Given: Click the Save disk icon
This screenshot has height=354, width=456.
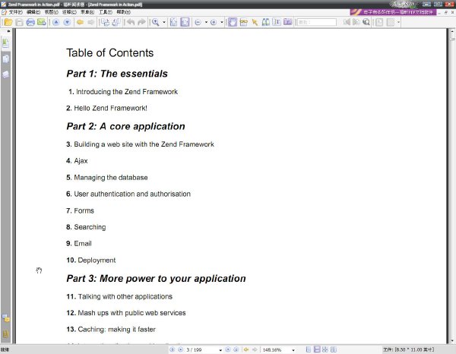Looking at the screenshot, I should [20, 22].
